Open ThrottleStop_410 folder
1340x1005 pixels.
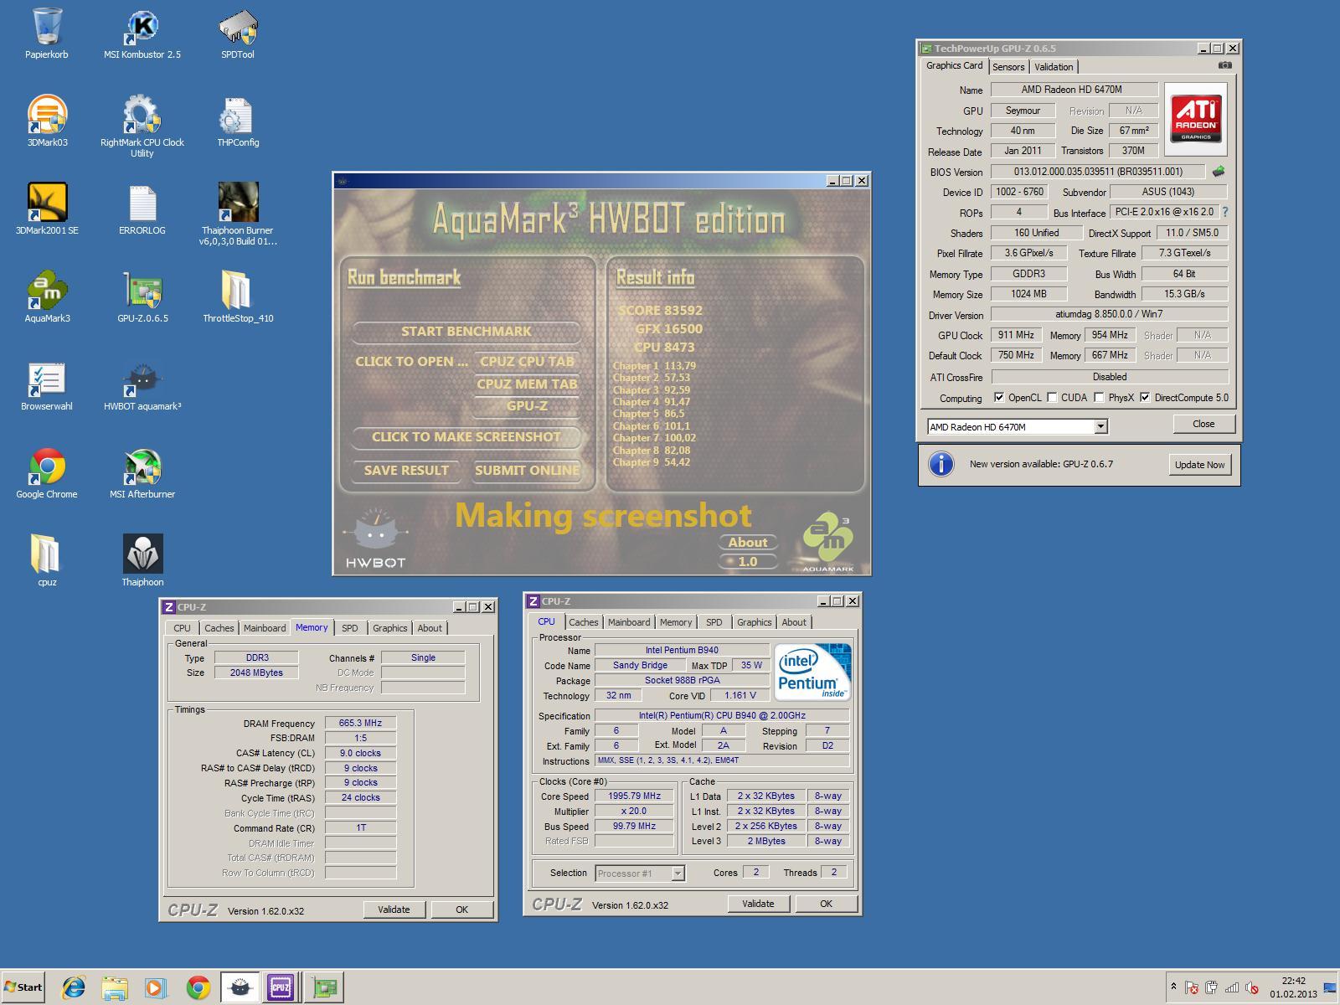pyautogui.click(x=238, y=297)
